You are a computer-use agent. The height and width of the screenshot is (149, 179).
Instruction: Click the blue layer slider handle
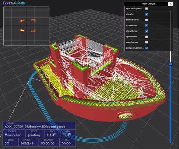(x=171, y=64)
